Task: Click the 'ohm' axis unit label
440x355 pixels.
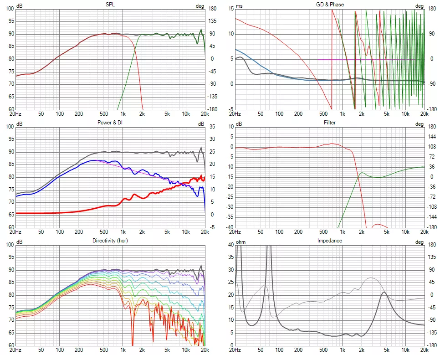Action: click(240, 242)
